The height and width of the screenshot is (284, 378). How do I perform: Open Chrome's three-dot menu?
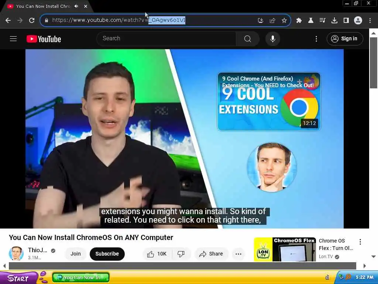click(370, 20)
